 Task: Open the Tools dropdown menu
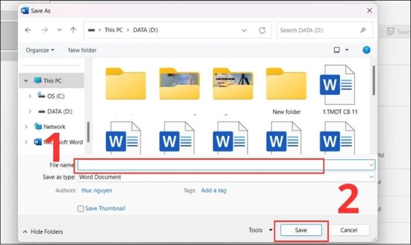click(261, 230)
